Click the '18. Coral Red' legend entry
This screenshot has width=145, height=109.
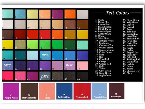point(102,59)
